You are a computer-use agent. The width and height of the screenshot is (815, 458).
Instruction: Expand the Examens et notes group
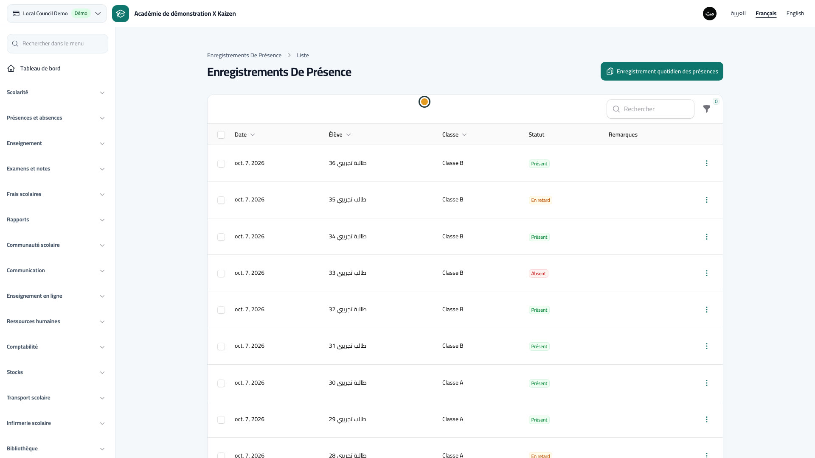point(56,169)
